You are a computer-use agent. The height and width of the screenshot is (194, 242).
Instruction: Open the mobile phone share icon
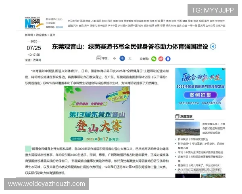[x=168, y=59]
